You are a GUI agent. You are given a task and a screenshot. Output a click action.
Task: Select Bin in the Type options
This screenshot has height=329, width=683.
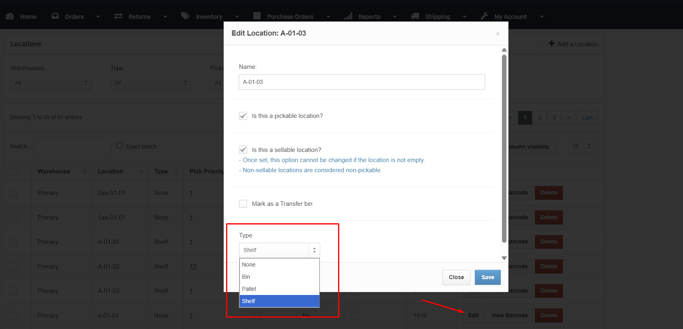point(246,277)
